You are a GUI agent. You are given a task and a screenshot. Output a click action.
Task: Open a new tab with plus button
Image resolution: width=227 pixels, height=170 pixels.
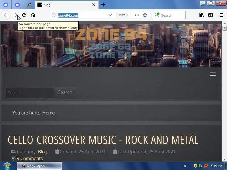(x=103, y=5)
